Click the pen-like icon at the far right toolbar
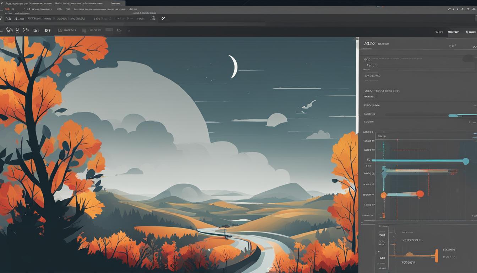The height and width of the screenshot is (273, 477). point(163,18)
